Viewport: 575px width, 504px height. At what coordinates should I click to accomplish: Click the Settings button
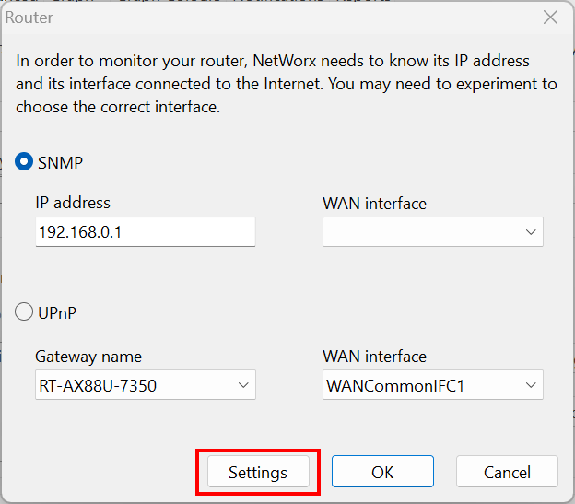coord(258,473)
